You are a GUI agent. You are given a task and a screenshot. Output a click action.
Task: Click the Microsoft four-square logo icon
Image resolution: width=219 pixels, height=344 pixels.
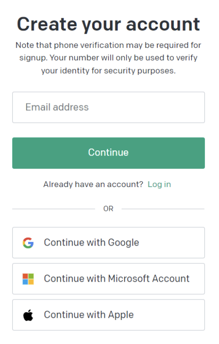click(x=28, y=279)
